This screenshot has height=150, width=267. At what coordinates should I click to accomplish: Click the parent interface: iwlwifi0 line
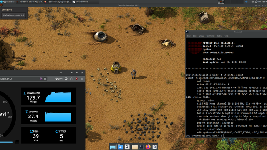coord(215,123)
